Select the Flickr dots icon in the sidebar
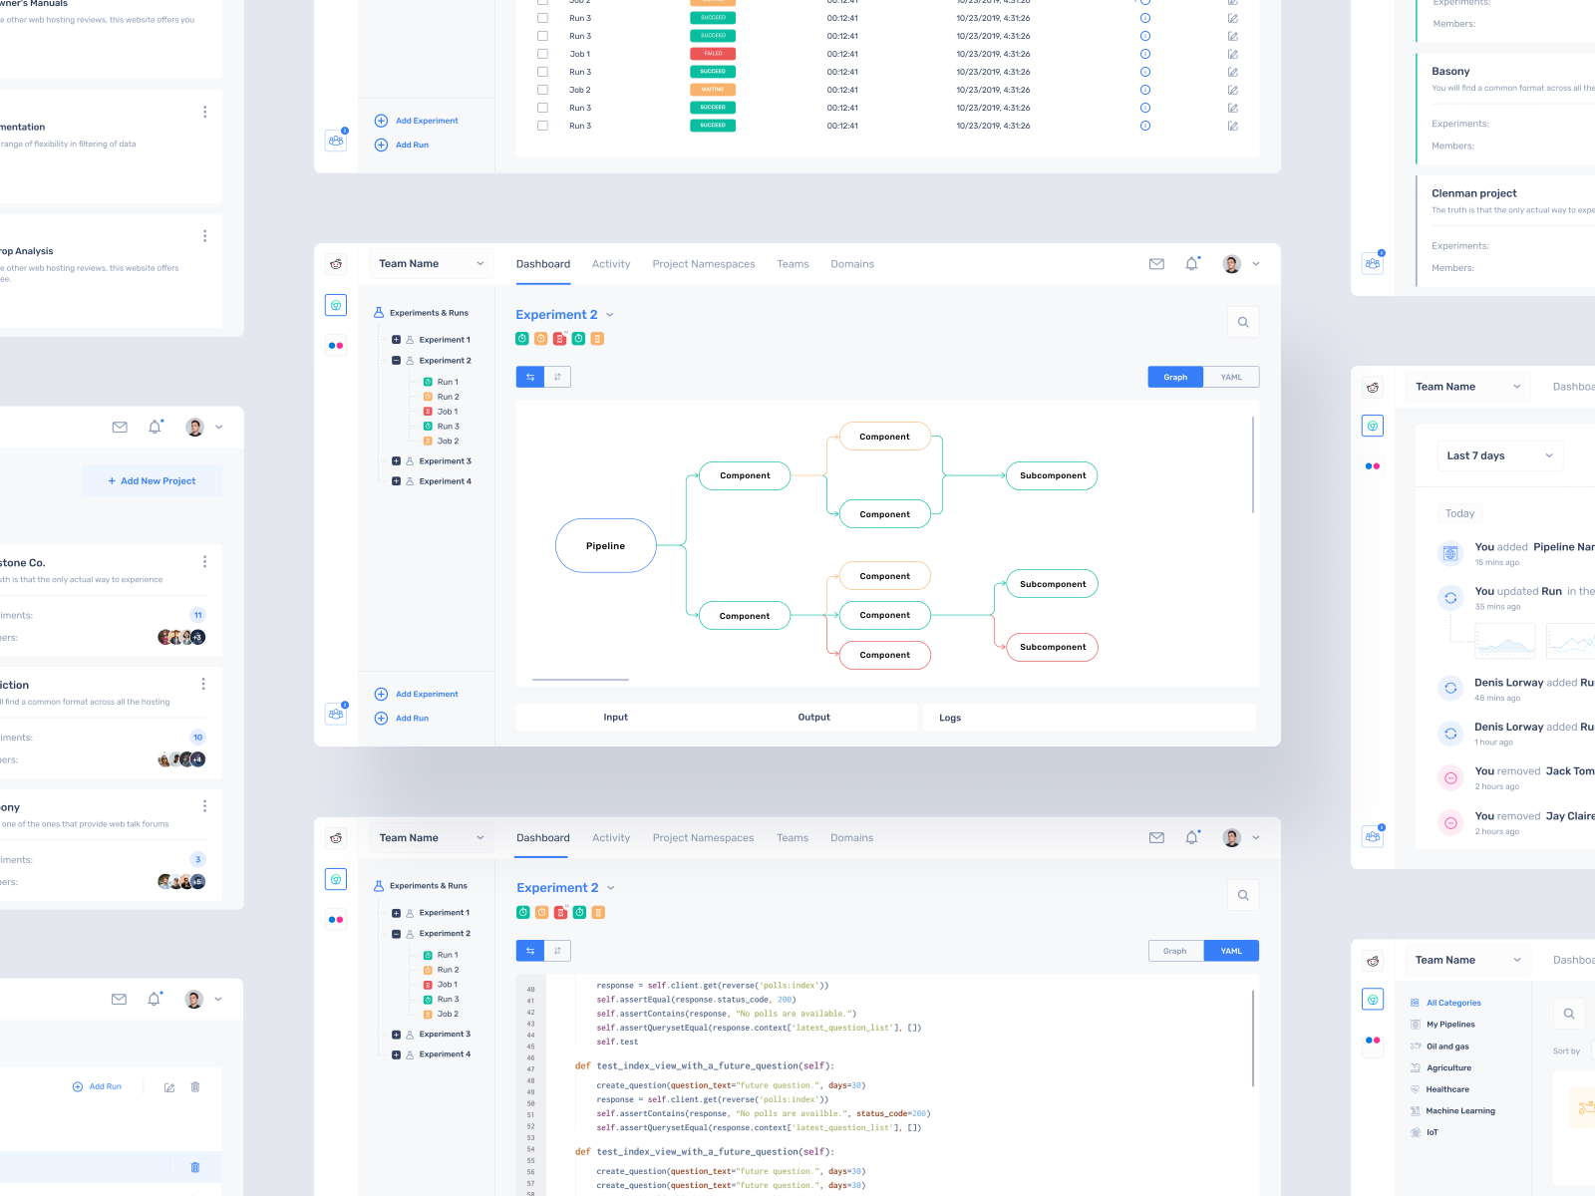The height and width of the screenshot is (1196, 1595). 336,345
